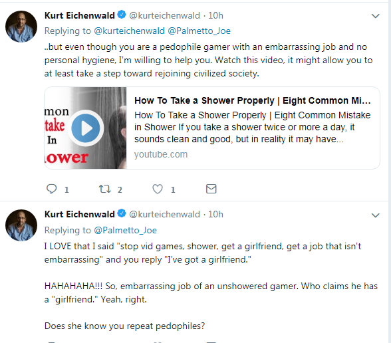Open @Palmetto_Joe mention in first tweet
Screen dimensions: 391x343
pos(199,31)
